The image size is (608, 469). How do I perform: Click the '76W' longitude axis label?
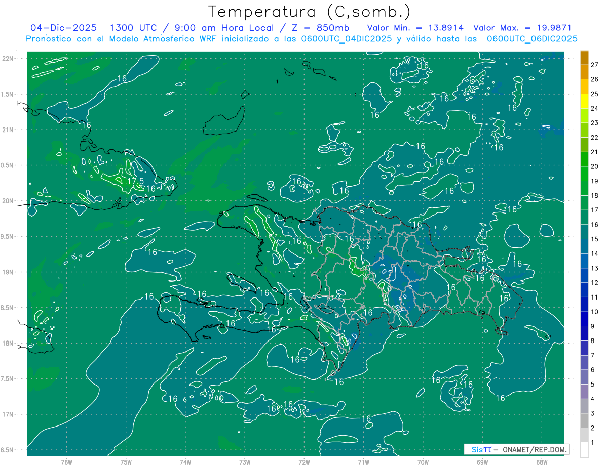coord(66,462)
